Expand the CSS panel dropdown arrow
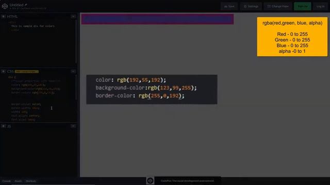 [73, 71]
